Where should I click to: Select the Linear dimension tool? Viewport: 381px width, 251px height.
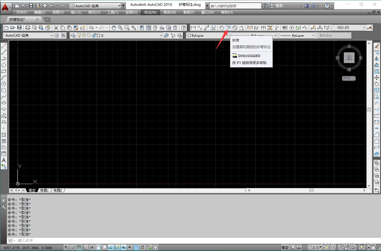[193, 28]
